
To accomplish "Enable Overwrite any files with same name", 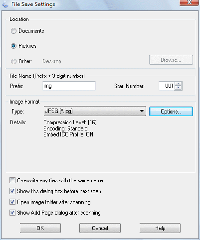I will pos(12,180).
